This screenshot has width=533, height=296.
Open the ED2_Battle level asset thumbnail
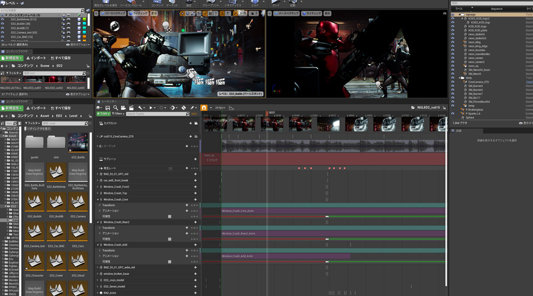coord(78,143)
